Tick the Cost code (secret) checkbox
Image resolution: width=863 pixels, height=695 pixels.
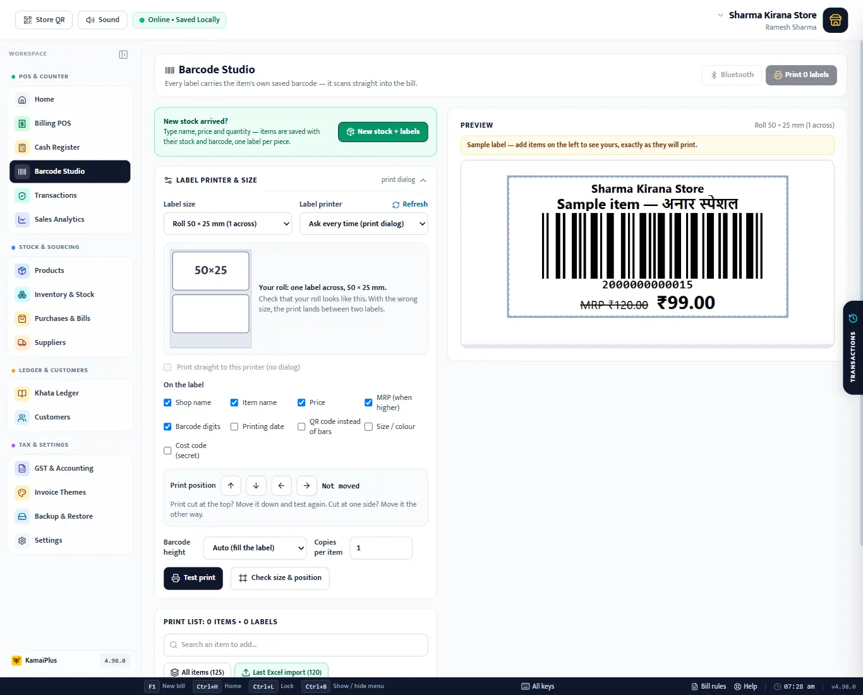coord(167,450)
